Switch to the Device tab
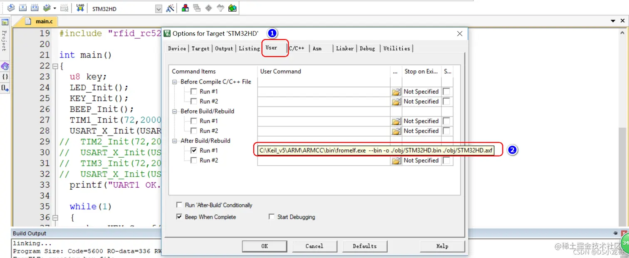629x258 pixels. (x=177, y=49)
